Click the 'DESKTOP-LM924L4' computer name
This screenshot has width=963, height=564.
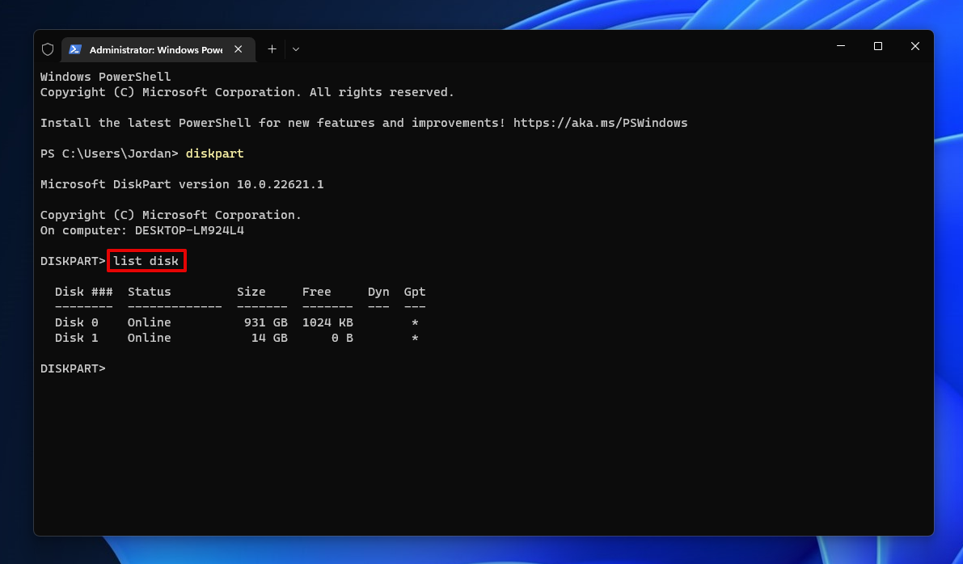tap(189, 230)
